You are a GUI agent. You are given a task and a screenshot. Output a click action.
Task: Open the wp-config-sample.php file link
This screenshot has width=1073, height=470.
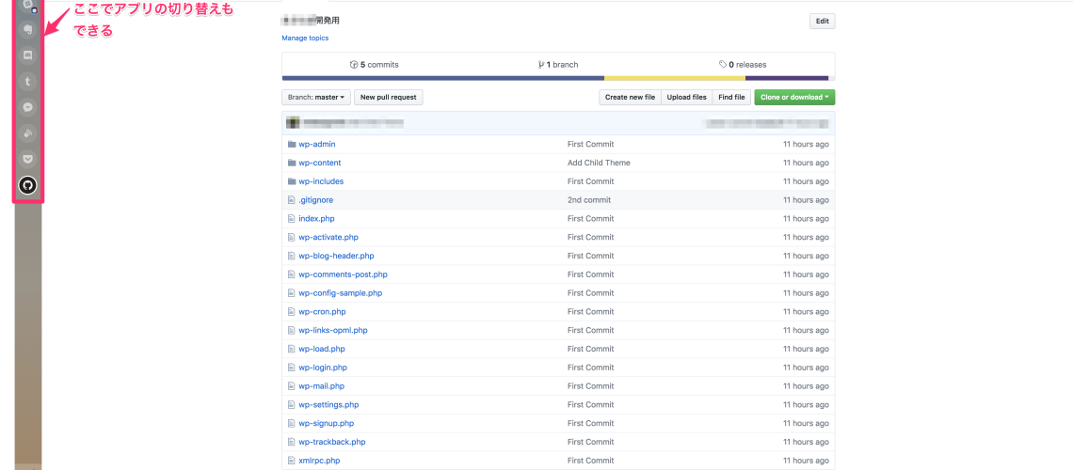[340, 293]
